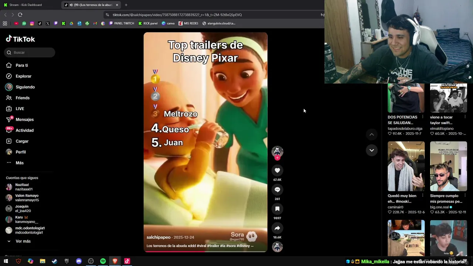Open Gmail bookmark icon

coord(95,23)
